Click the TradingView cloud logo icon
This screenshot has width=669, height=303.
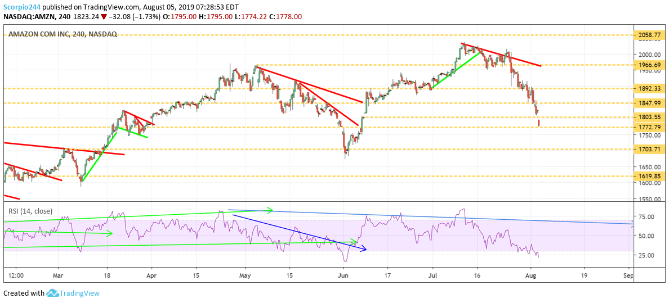(x=52, y=293)
